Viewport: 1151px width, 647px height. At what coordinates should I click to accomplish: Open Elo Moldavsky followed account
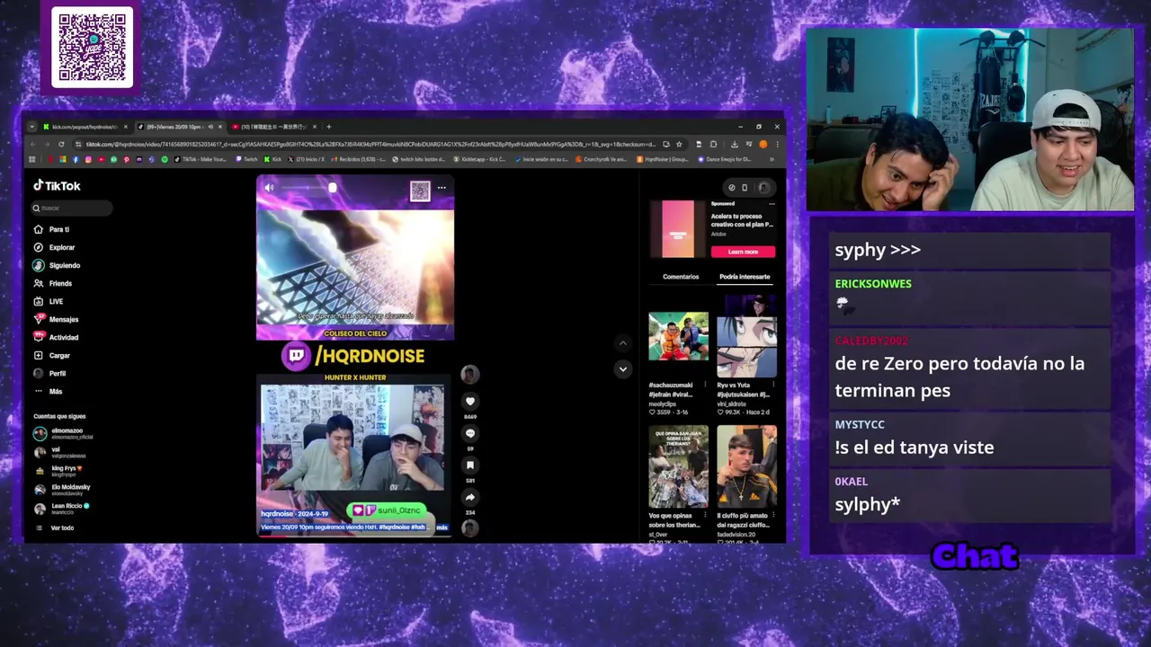(61, 490)
